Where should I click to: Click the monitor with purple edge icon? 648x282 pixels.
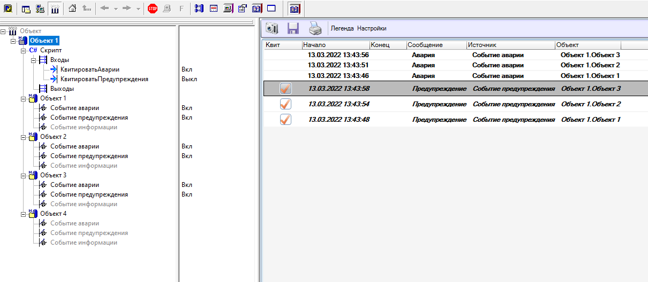228,9
